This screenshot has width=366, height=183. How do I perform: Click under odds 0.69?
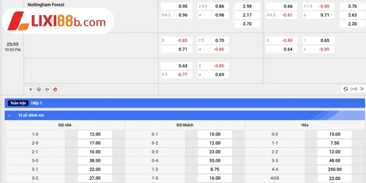coord(213,75)
